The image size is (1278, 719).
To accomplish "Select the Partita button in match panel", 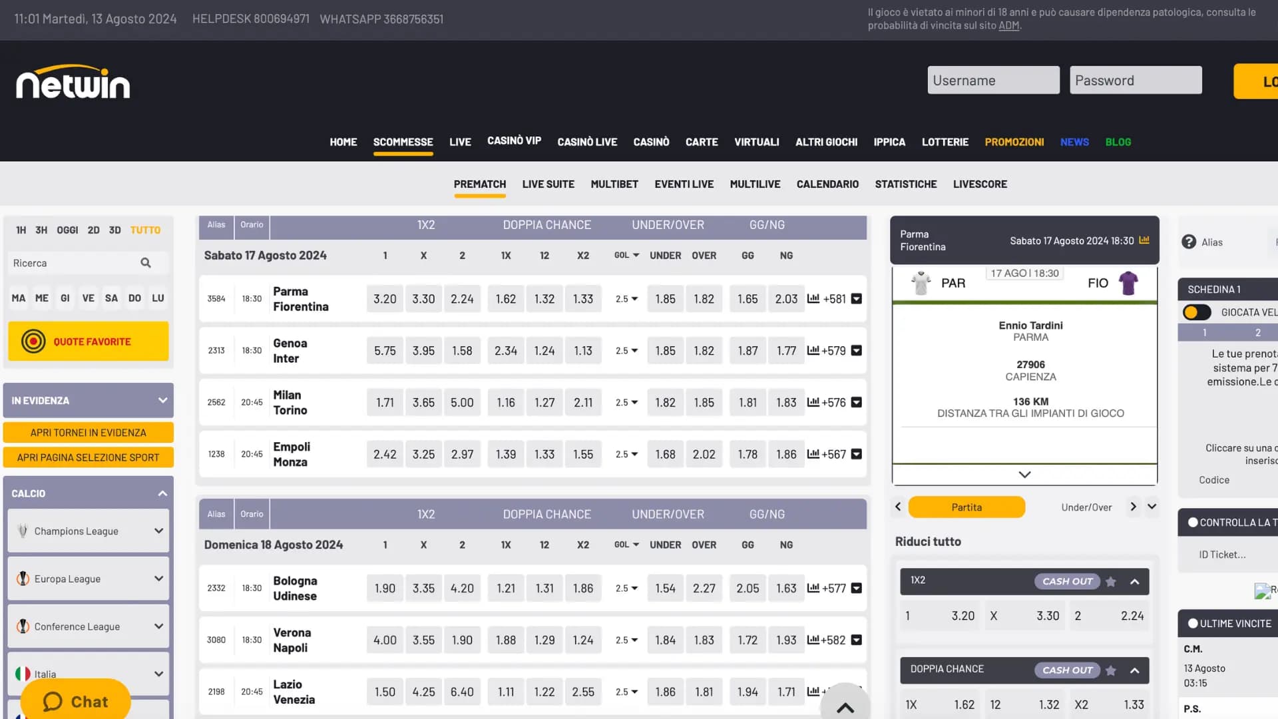I will click(x=966, y=507).
